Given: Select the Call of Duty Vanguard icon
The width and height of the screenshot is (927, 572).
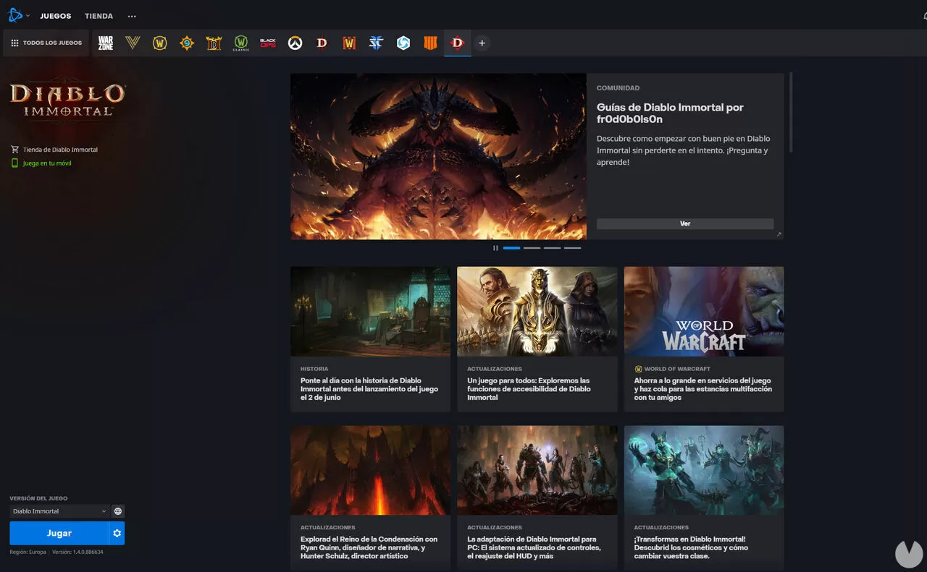Looking at the screenshot, I should (133, 43).
